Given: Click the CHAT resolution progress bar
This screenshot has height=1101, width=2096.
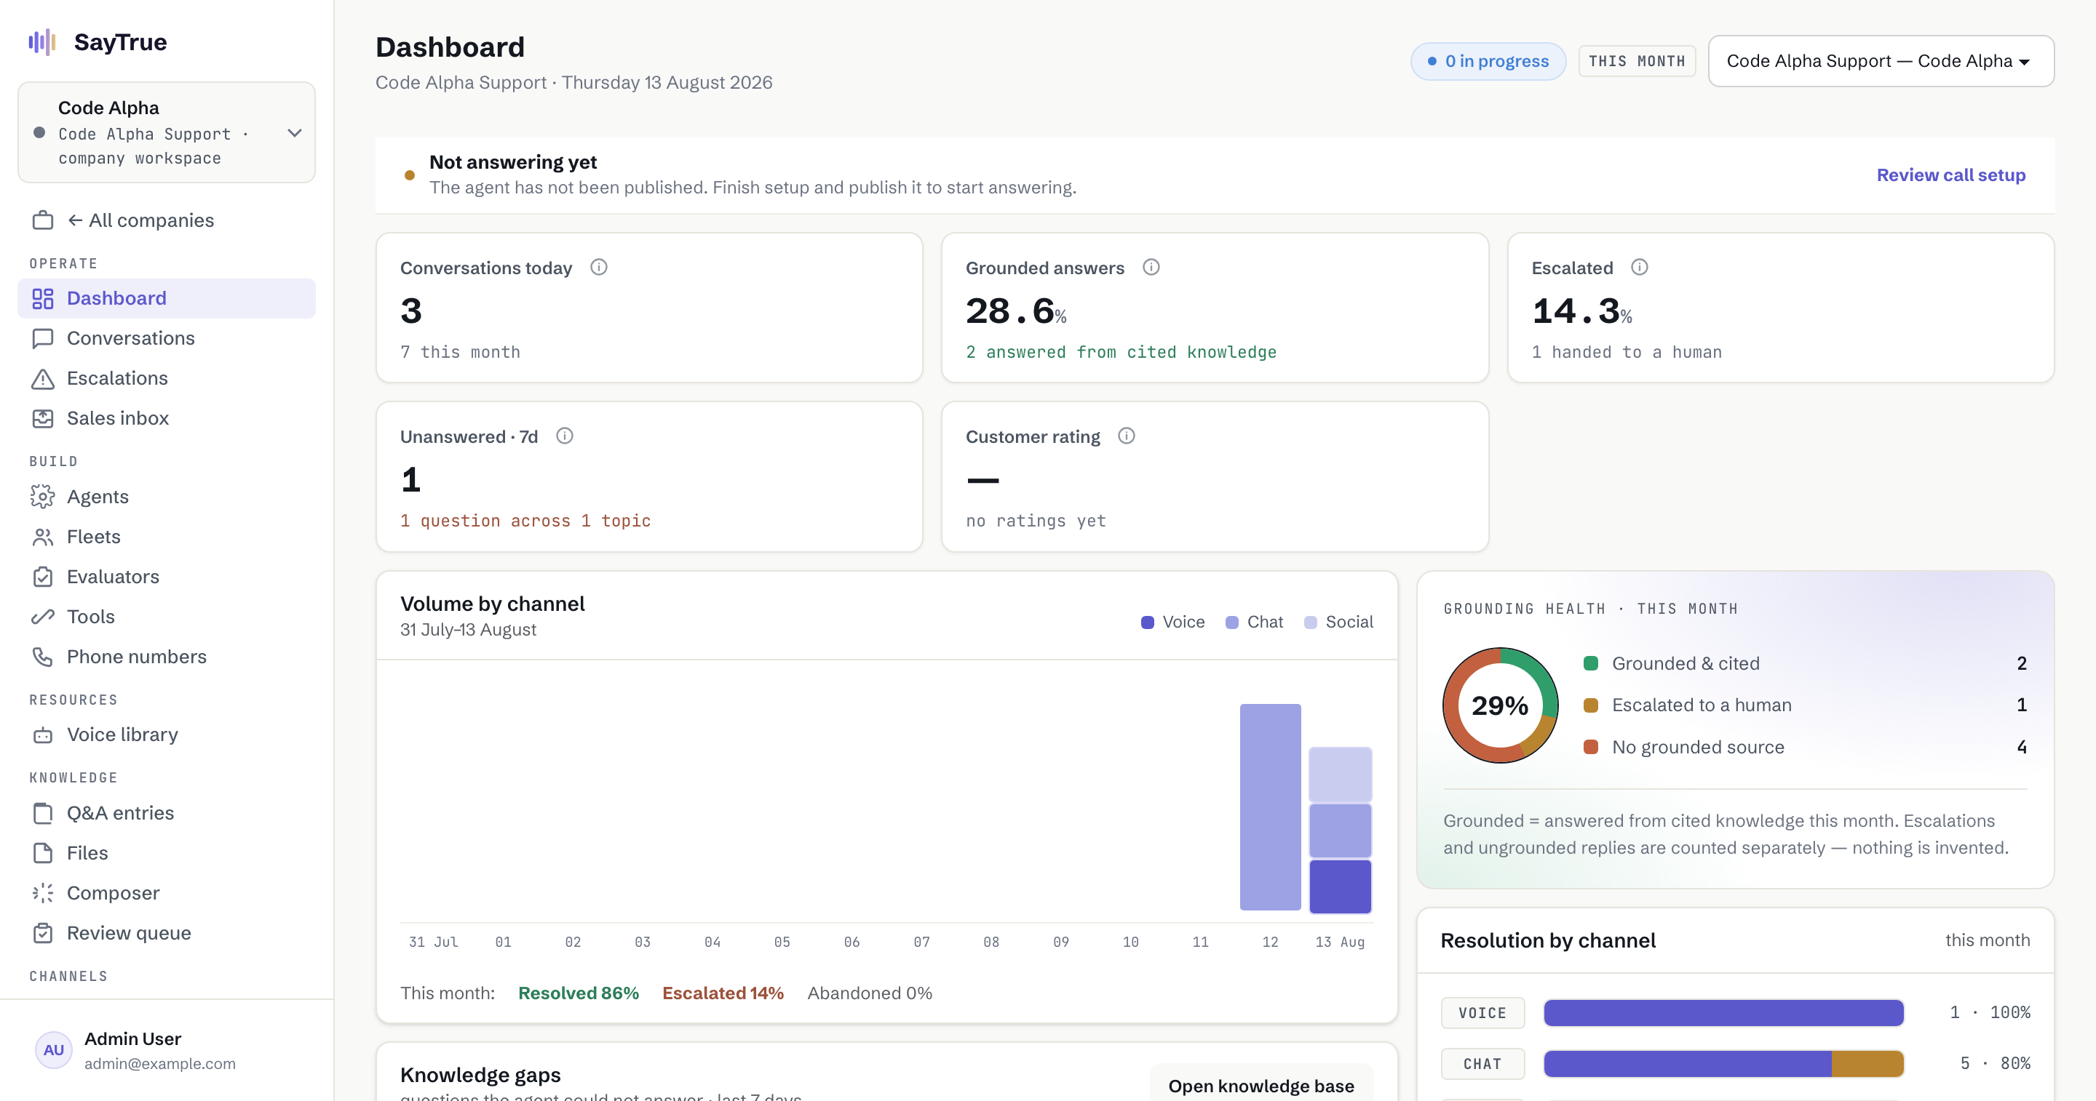Looking at the screenshot, I should click(x=1723, y=1064).
